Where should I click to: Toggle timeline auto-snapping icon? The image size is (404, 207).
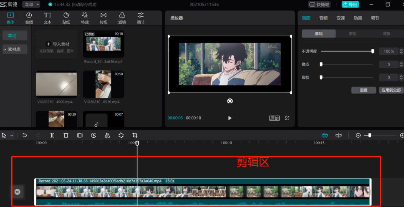(x=325, y=135)
